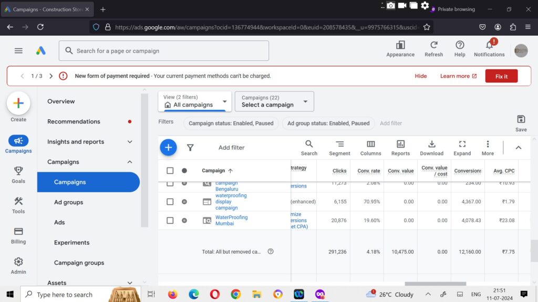Viewport: 538px width, 302px height.
Task: Show hidden system tray icons
Action: pos(428,294)
